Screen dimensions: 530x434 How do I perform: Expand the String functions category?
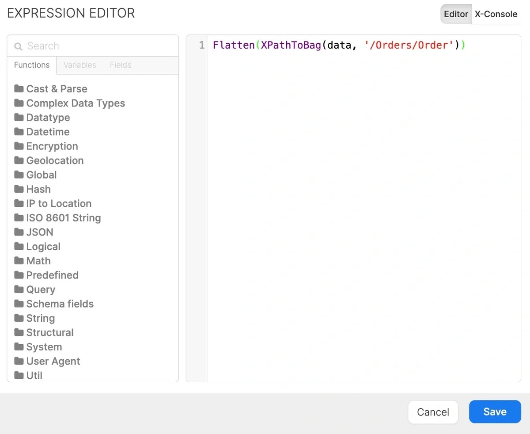tap(34, 318)
